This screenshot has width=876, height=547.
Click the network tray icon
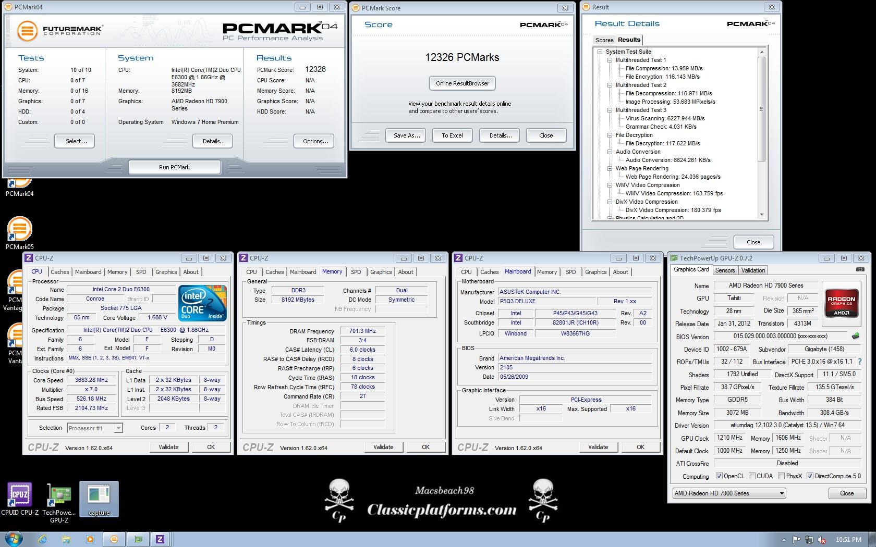point(809,540)
